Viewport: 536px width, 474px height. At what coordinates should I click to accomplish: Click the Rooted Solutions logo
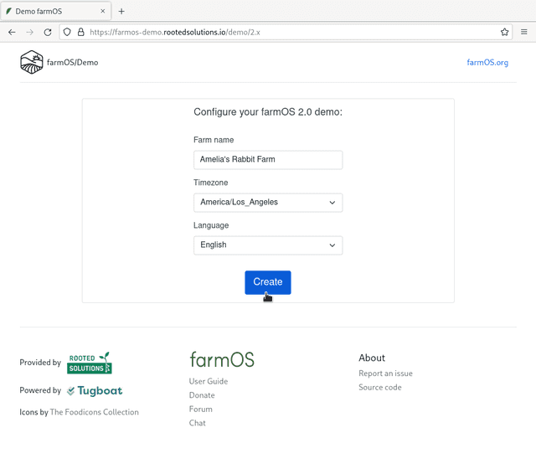point(90,363)
